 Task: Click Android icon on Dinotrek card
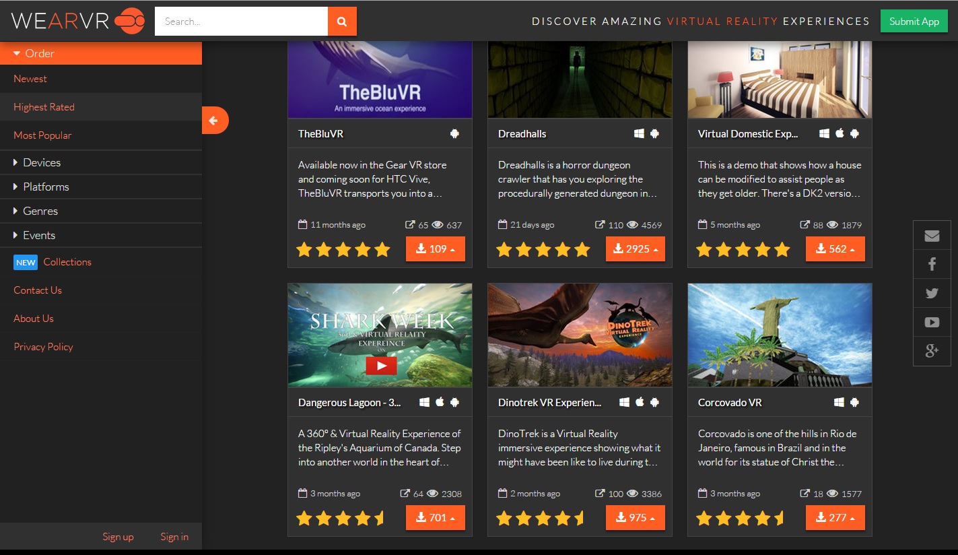pyautogui.click(x=654, y=402)
